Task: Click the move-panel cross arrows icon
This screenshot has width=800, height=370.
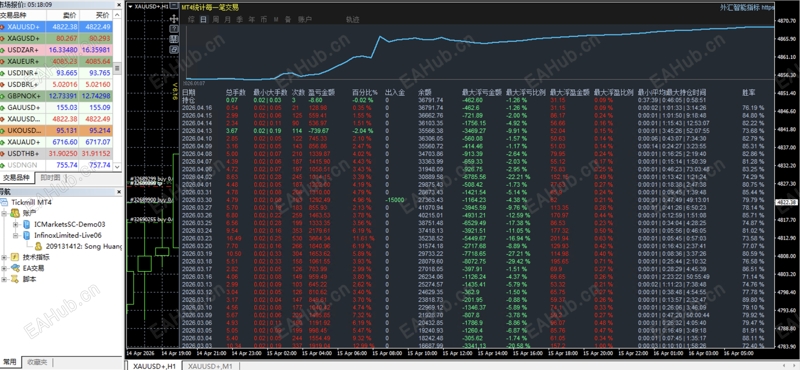Action: coord(174,18)
